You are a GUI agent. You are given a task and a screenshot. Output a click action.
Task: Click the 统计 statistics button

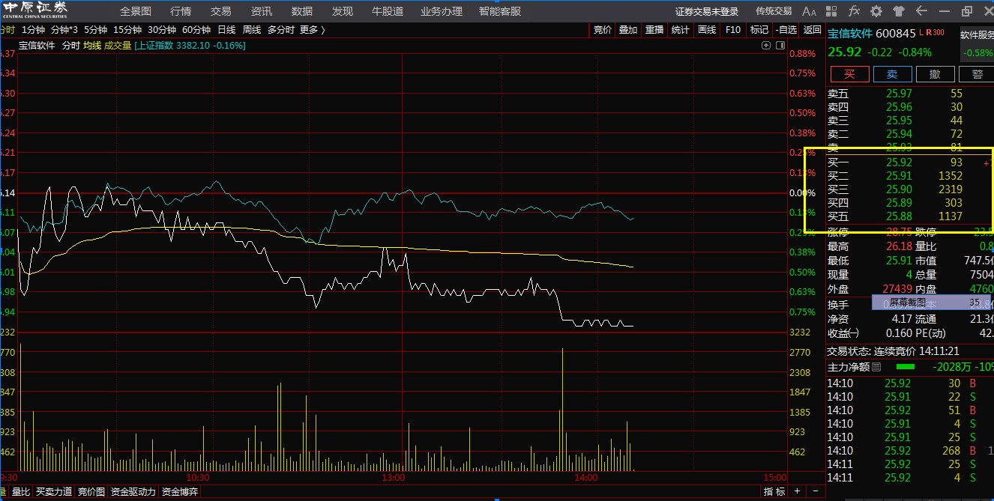coord(681,30)
